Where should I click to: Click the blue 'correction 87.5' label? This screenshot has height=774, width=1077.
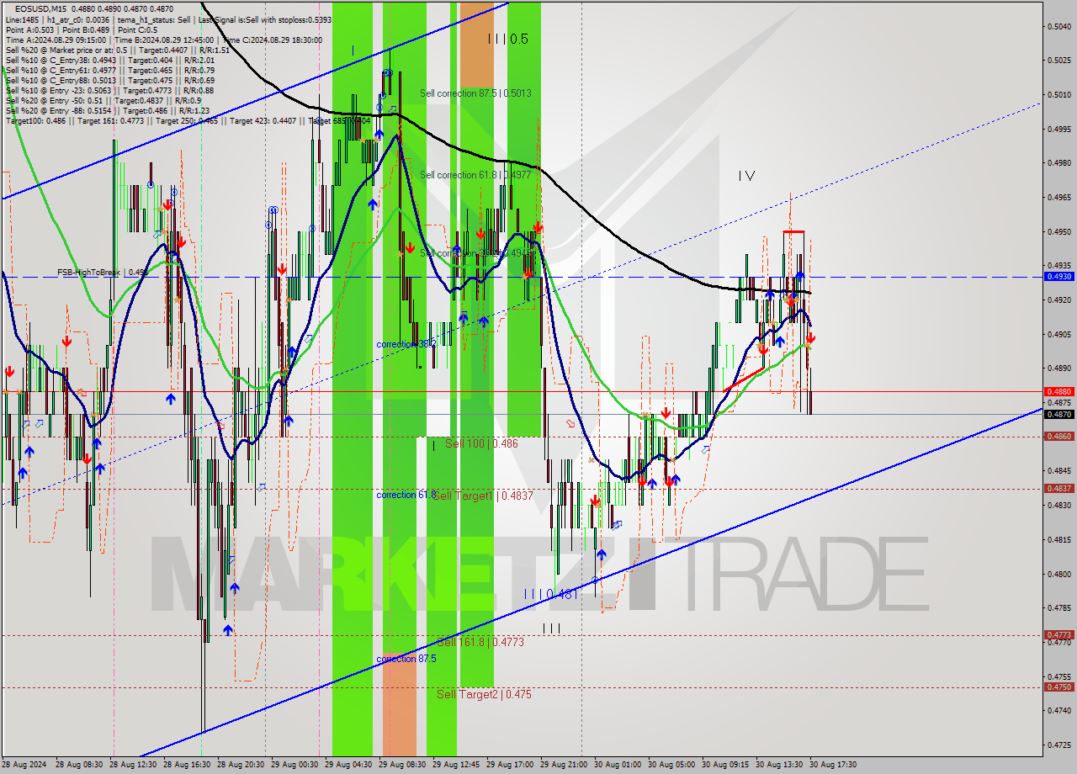tap(406, 659)
